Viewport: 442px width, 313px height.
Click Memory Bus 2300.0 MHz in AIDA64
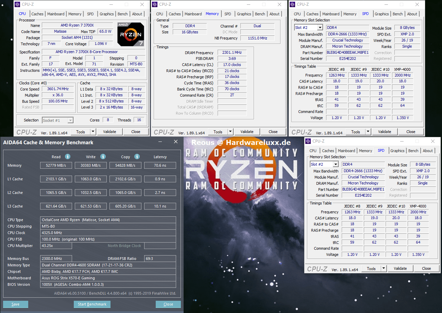tap(56, 259)
